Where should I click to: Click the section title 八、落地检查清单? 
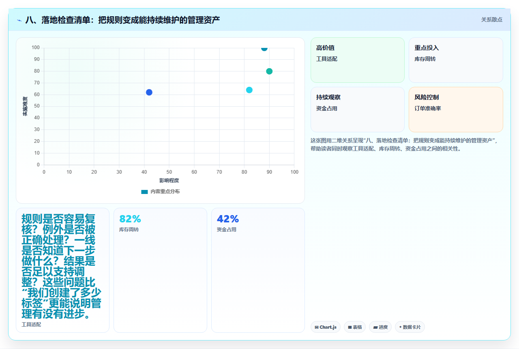(x=122, y=19)
